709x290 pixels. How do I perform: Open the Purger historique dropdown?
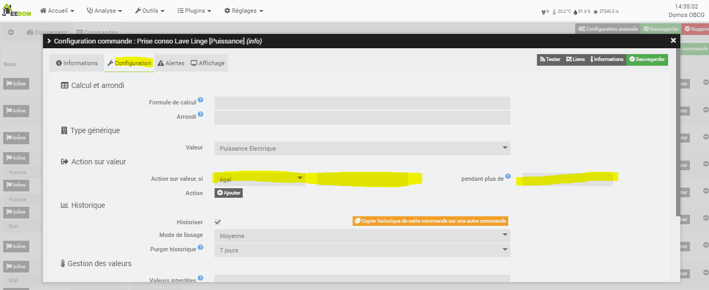(x=362, y=250)
